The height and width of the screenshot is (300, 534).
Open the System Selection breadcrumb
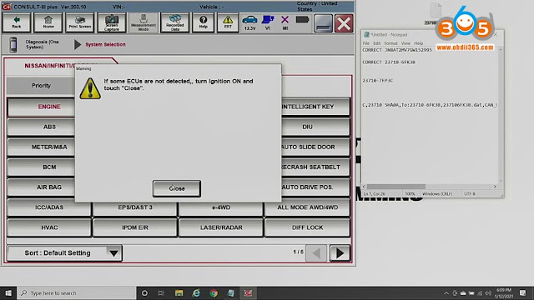pyautogui.click(x=105, y=44)
